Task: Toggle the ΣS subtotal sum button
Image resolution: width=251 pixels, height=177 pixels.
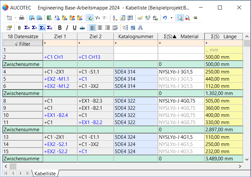Action: coord(42,28)
